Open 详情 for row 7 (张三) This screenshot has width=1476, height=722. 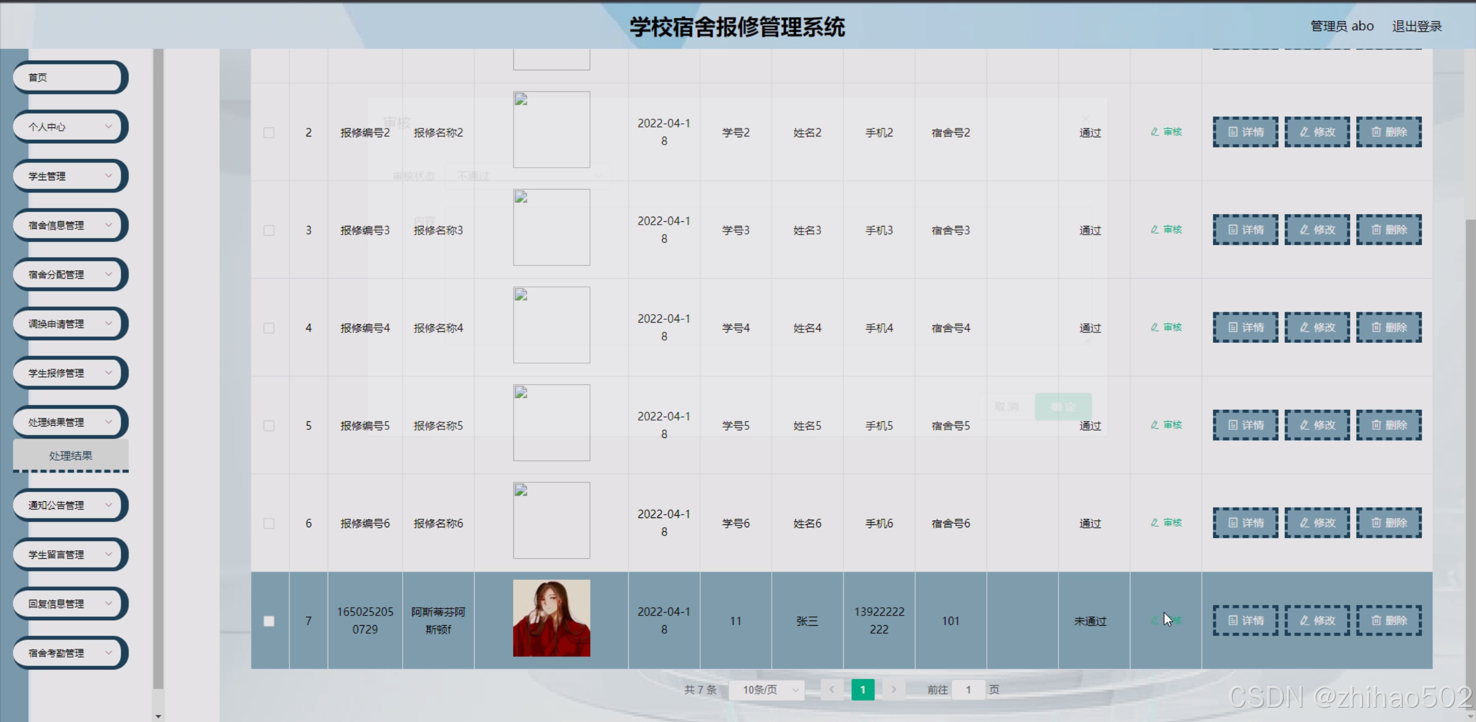click(1245, 621)
